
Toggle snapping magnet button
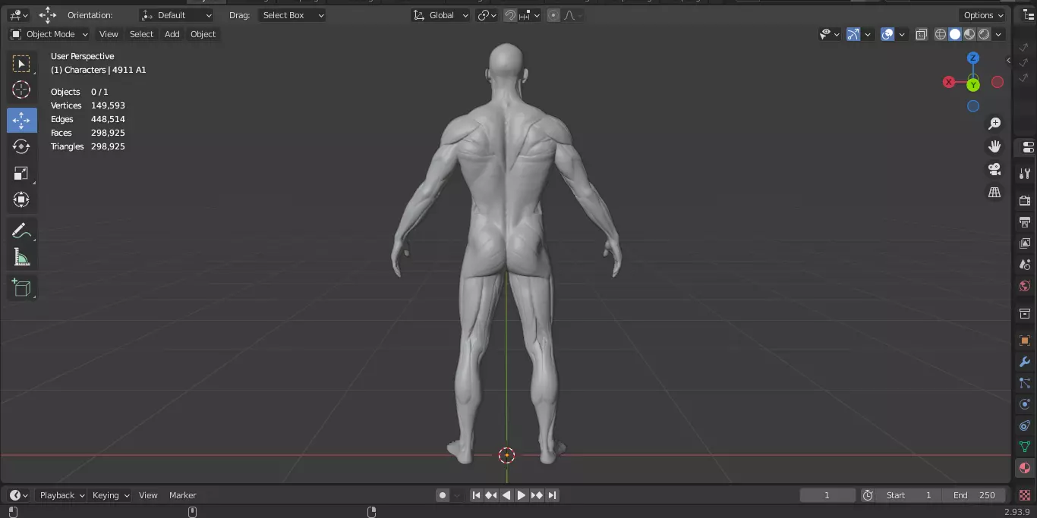511,15
